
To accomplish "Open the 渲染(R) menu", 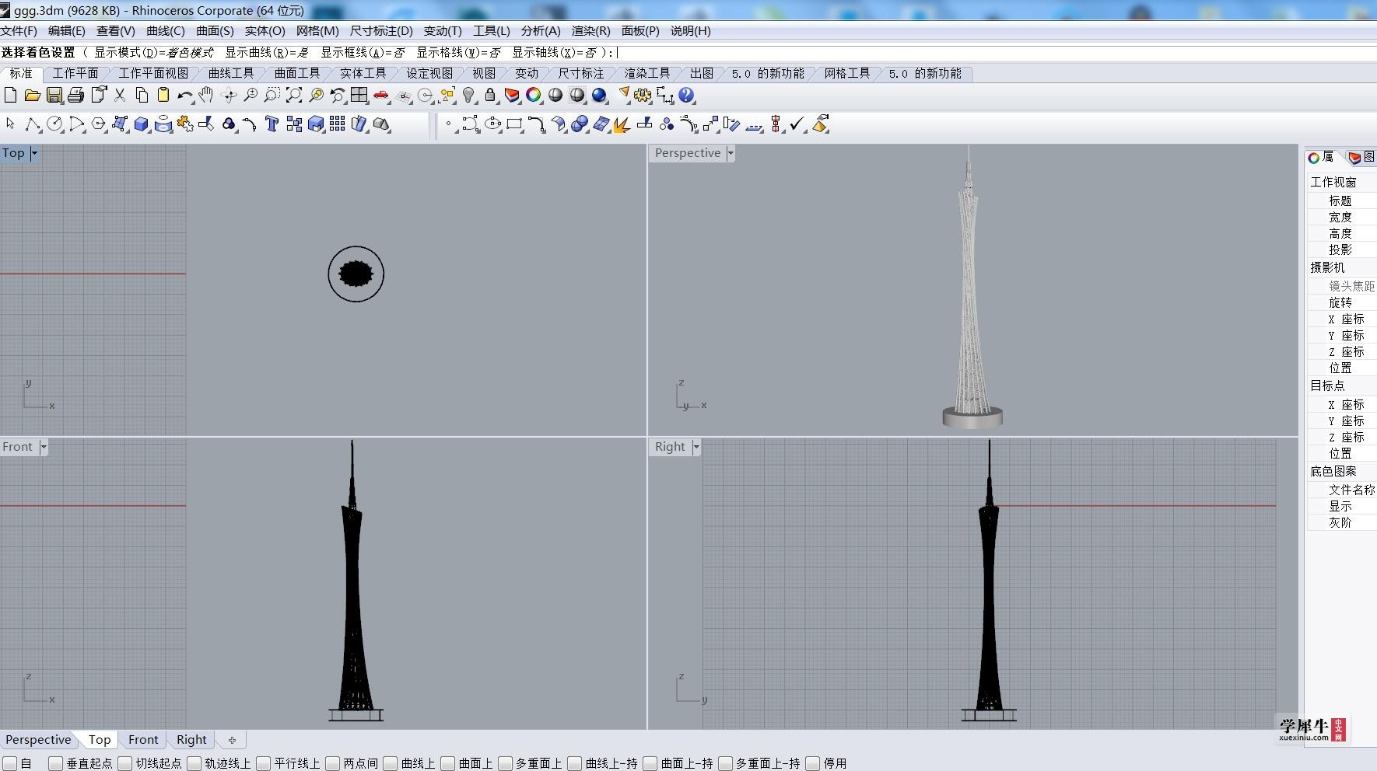I will [590, 31].
